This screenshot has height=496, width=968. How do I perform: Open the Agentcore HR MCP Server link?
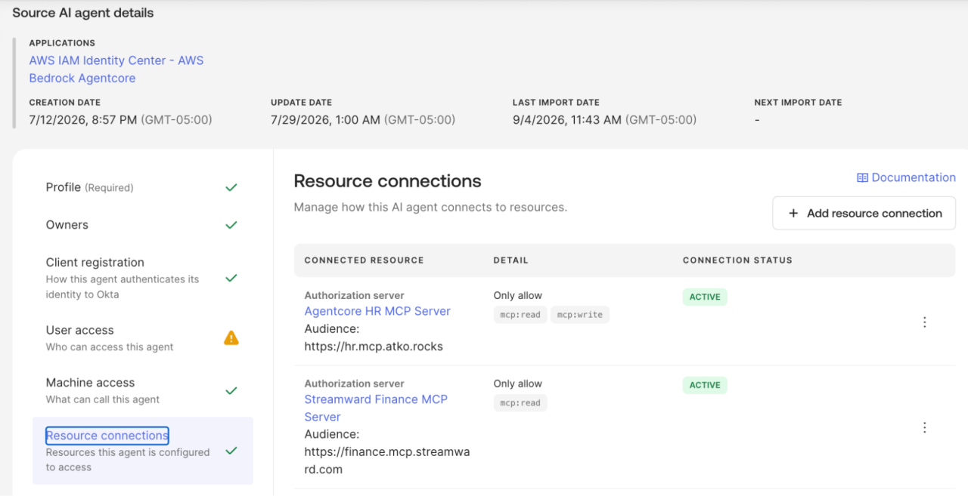tap(377, 311)
